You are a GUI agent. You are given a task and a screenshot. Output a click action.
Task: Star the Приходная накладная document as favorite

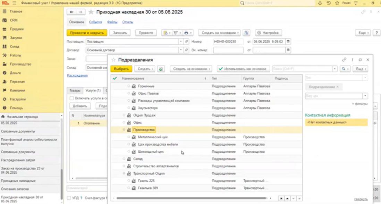pyautogui.click(x=91, y=12)
